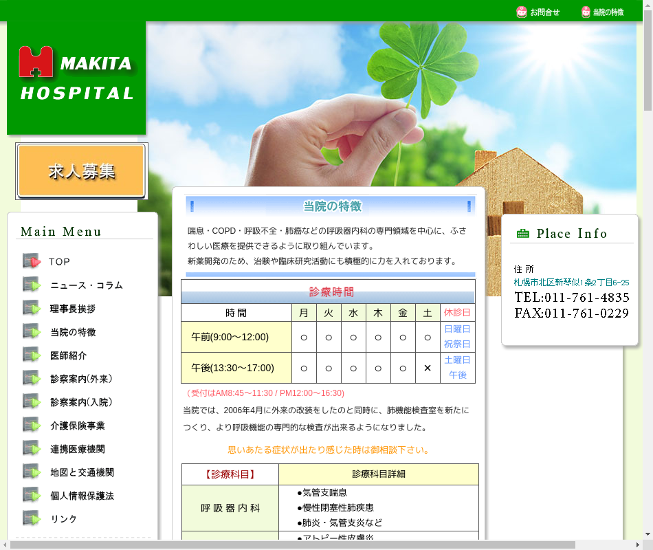Screen dimensions: 653x550
Task: Visit 連携医療機関 menu link
Action: (78, 449)
